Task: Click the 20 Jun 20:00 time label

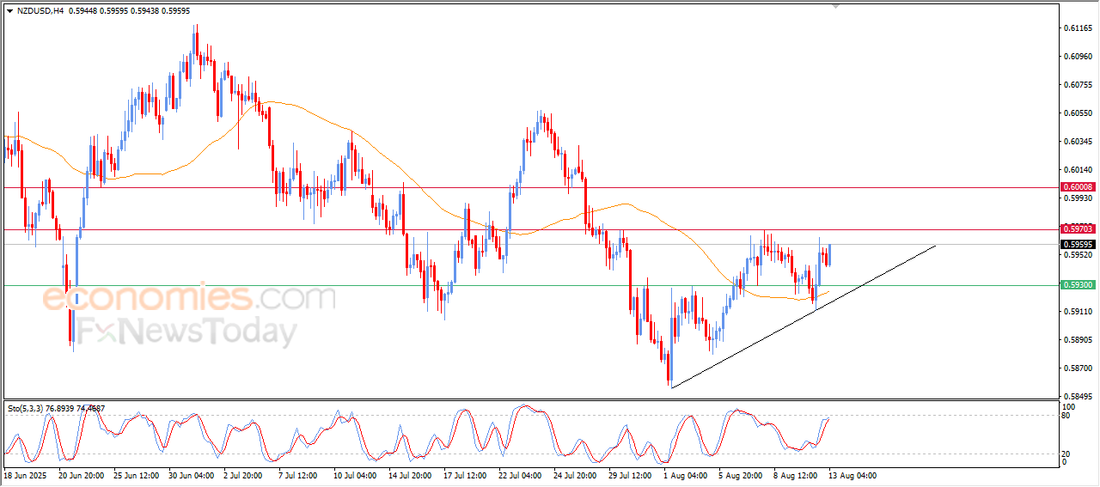Action: click(81, 475)
